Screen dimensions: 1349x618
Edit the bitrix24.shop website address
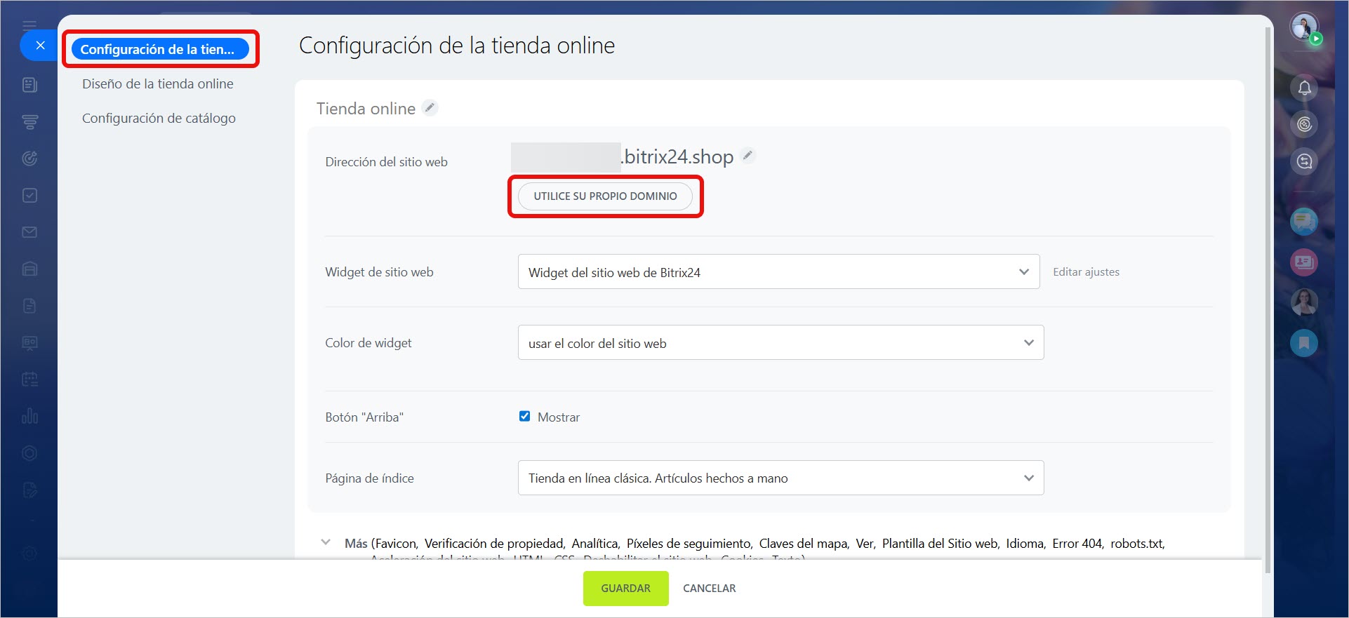click(x=748, y=156)
